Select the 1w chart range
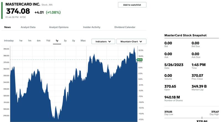This screenshot has height=122, width=221. [21, 40]
